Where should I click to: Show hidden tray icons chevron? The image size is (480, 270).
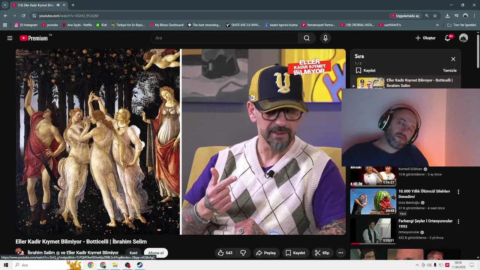417,265
